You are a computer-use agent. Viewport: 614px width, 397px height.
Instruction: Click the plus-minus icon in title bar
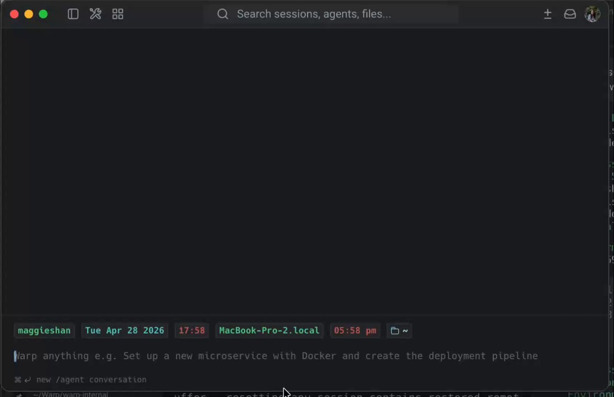548,14
